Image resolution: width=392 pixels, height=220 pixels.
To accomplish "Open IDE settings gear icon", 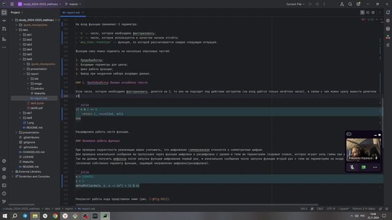I will tap(358, 4).
